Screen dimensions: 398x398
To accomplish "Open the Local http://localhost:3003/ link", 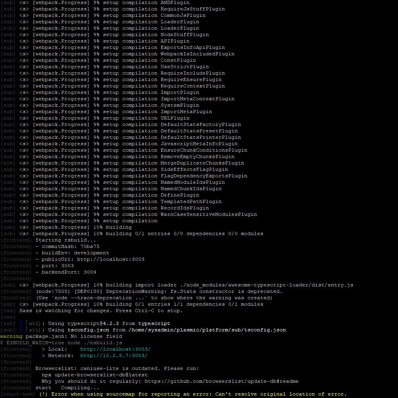I will click(x=115, y=349).
